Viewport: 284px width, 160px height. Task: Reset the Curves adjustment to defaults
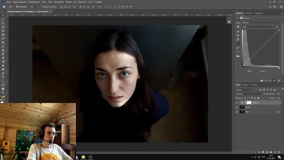point(270,80)
